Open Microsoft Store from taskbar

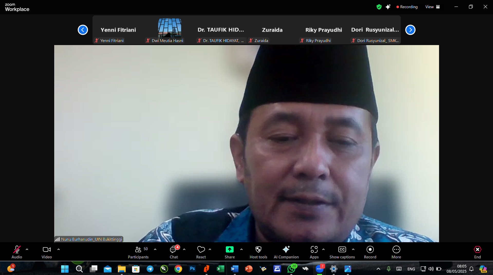coord(136,269)
